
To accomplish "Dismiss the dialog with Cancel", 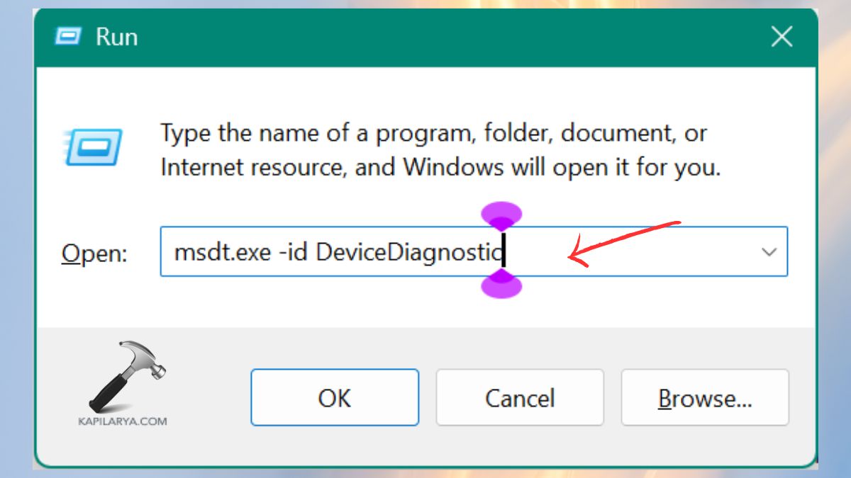I will point(519,397).
